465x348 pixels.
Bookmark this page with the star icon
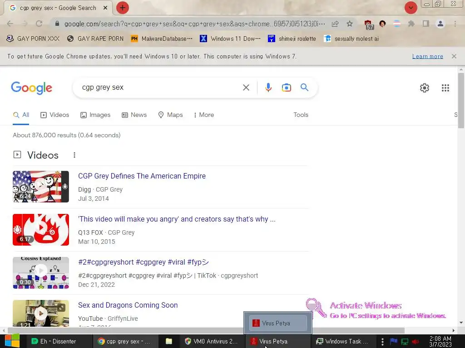click(350, 24)
